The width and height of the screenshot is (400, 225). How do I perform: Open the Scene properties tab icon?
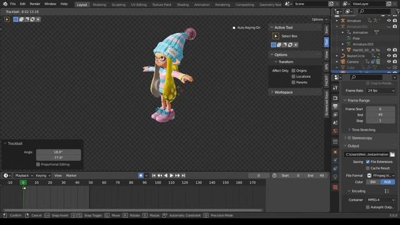336,122
